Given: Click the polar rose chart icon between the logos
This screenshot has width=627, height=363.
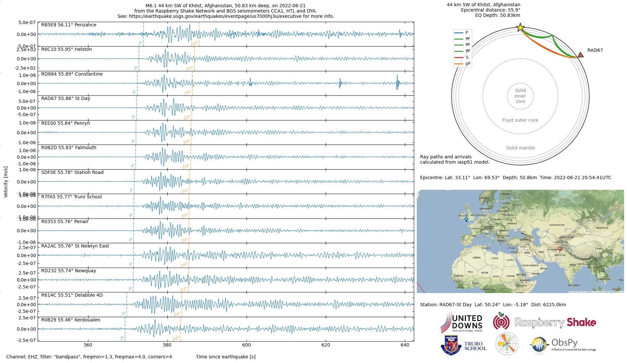Looking at the screenshot, I should pos(507,344).
